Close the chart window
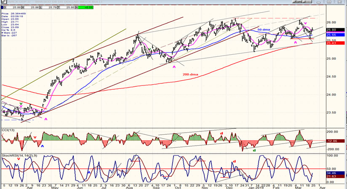Image resolution: width=347 pixels, height=189 pixels. [x=340, y=2]
